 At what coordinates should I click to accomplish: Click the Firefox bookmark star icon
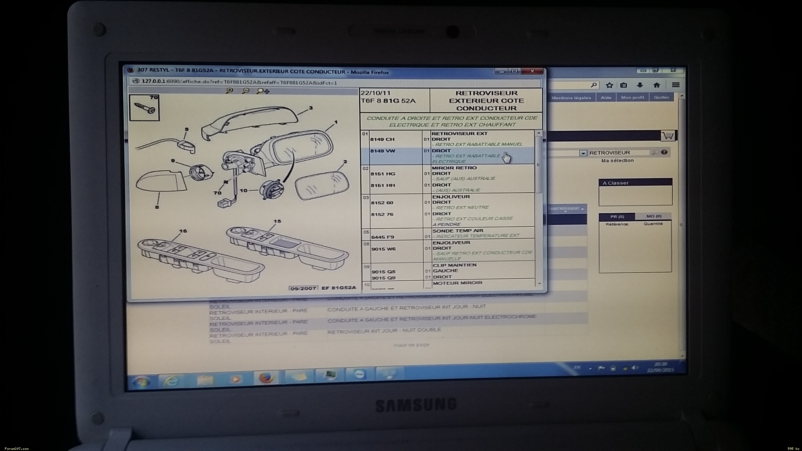point(609,85)
